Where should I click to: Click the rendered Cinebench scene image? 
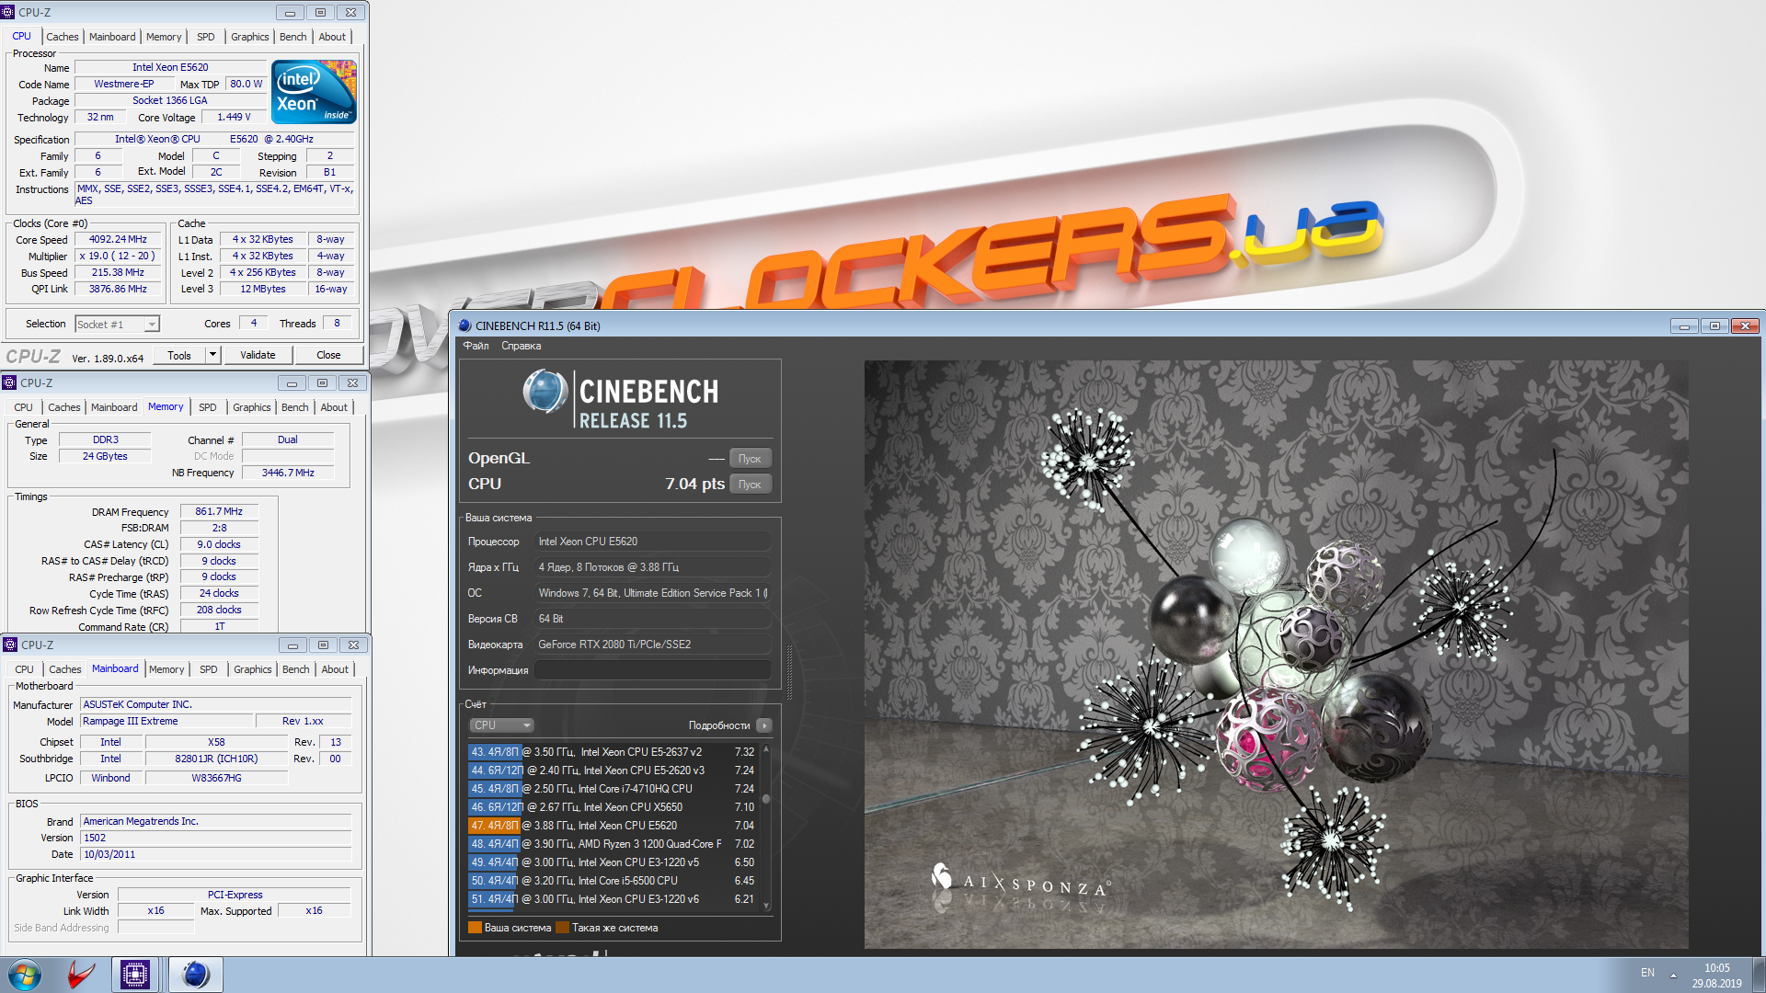point(1276,654)
